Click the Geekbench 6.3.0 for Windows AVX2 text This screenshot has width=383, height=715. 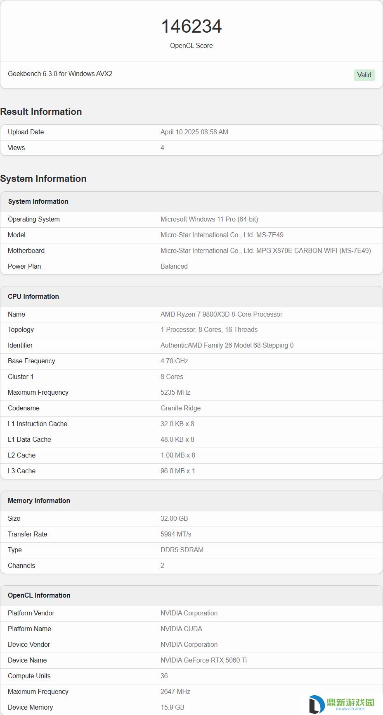pyautogui.click(x=60, y=74)
